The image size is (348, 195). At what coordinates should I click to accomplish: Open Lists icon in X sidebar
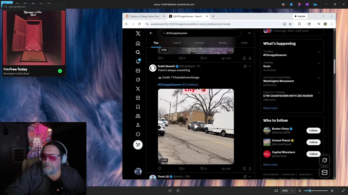138,98
